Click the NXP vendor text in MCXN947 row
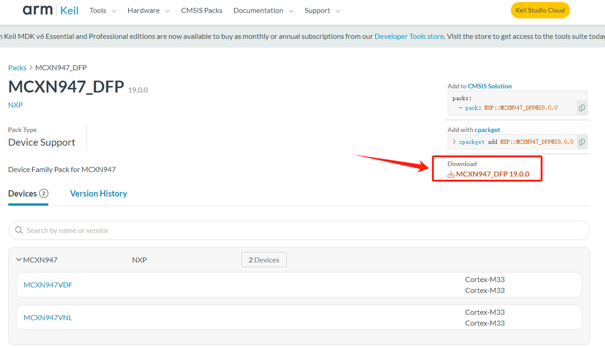 [139, 260]
